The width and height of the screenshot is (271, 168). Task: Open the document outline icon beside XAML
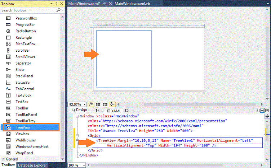pos(127,111)
